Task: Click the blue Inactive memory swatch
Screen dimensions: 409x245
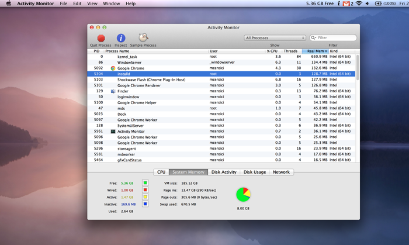Action: [x=145, y=204]
